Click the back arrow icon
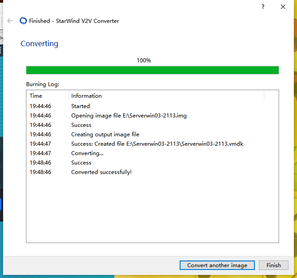Screen dimensions: 297x278 [10, 21]
